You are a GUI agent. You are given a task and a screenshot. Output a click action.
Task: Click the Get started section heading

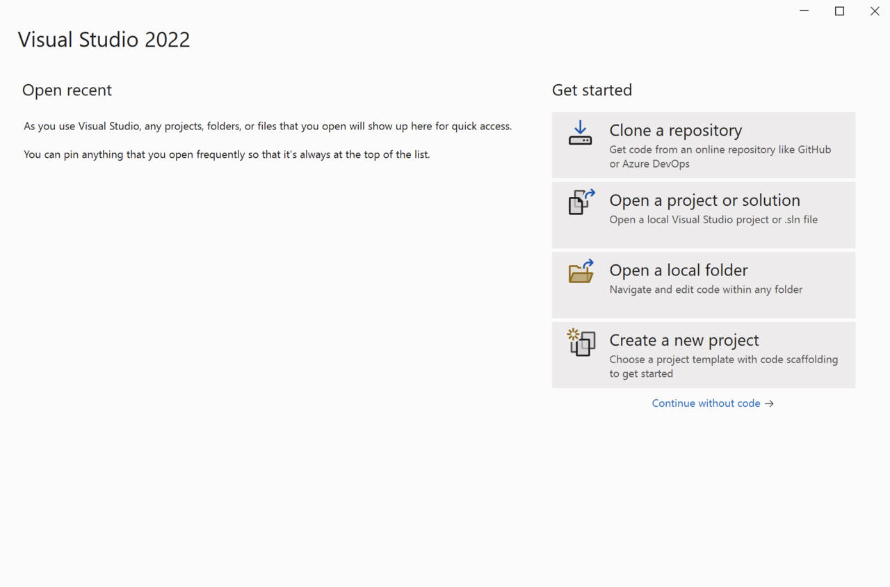[592, 90]
